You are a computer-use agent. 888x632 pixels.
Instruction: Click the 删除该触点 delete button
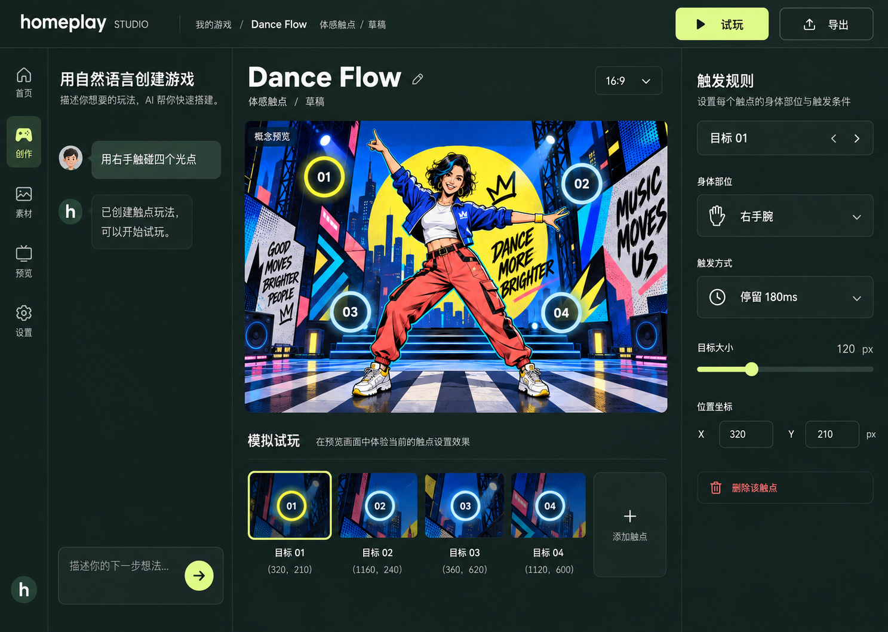pos(785,487)
